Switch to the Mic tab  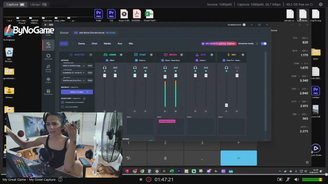point(131,43)
